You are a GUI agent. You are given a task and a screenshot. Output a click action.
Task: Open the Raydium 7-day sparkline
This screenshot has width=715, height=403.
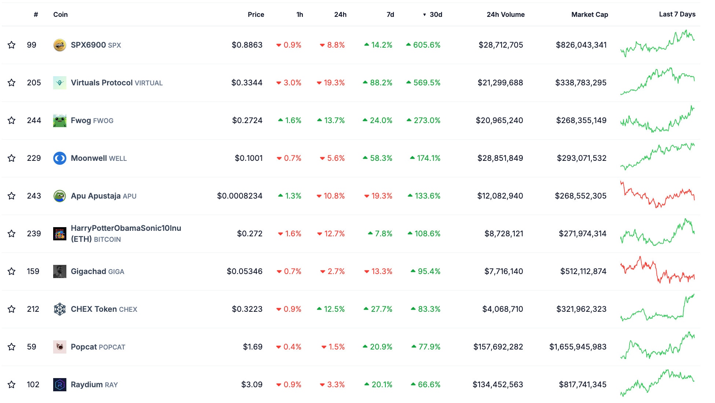657,383
